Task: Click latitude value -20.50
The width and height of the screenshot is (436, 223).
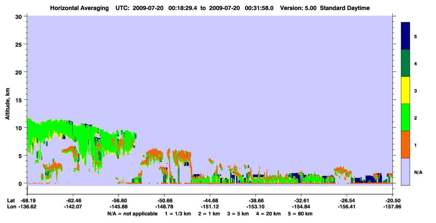Action: (392, 201)
